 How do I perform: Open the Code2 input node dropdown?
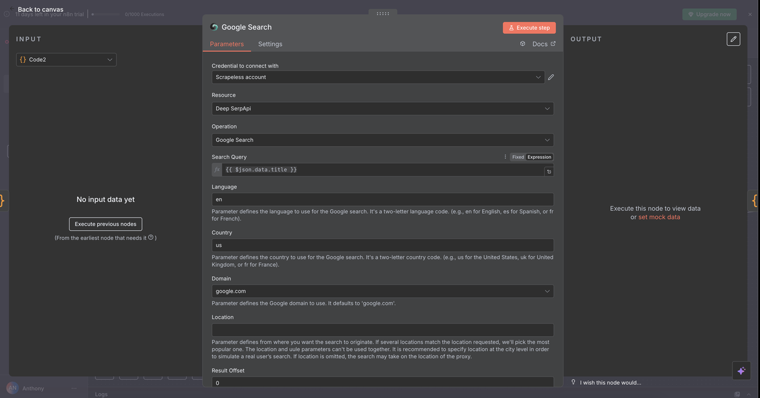point(66,59)
